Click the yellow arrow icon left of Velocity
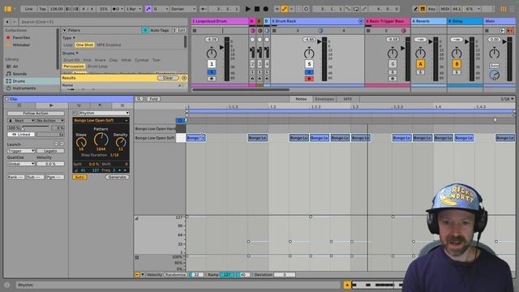 click(137, 275)
